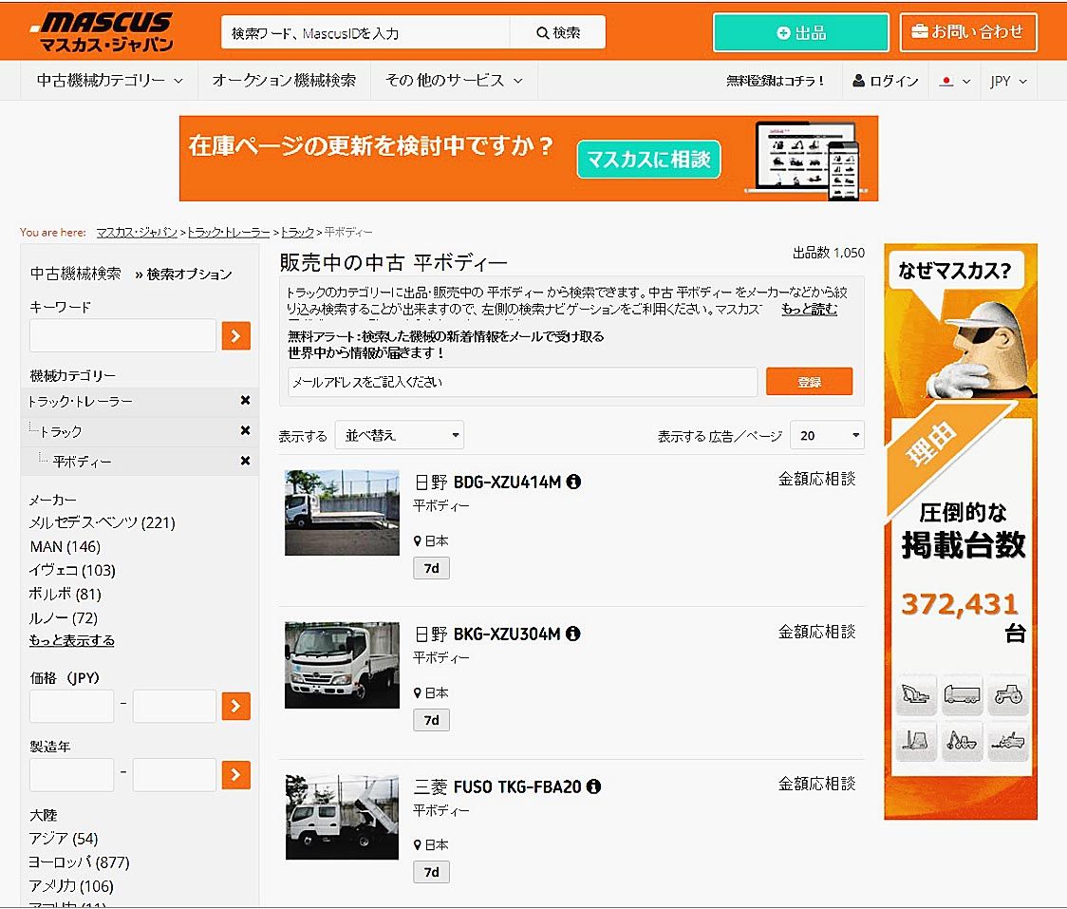The width and height of the screenshot is (1067, 909).
Task: Click the info icon beside BKG-XZU304M
Action: [x=573, y=634]
